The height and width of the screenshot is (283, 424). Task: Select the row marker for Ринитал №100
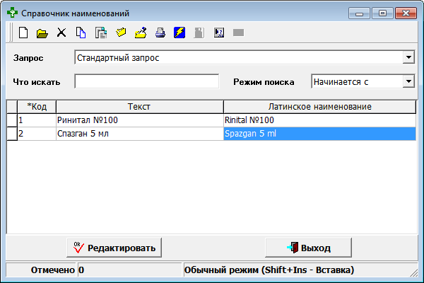click(12, 120)
